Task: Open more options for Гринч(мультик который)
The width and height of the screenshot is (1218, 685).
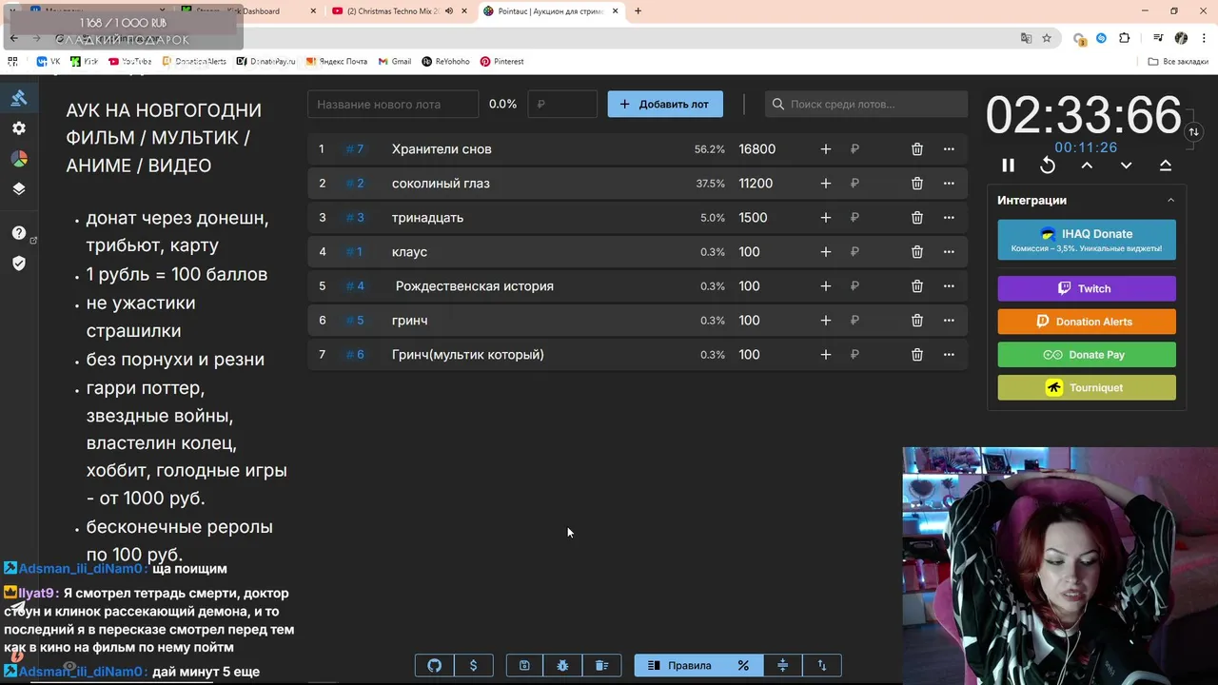Action: pos(949,355)
